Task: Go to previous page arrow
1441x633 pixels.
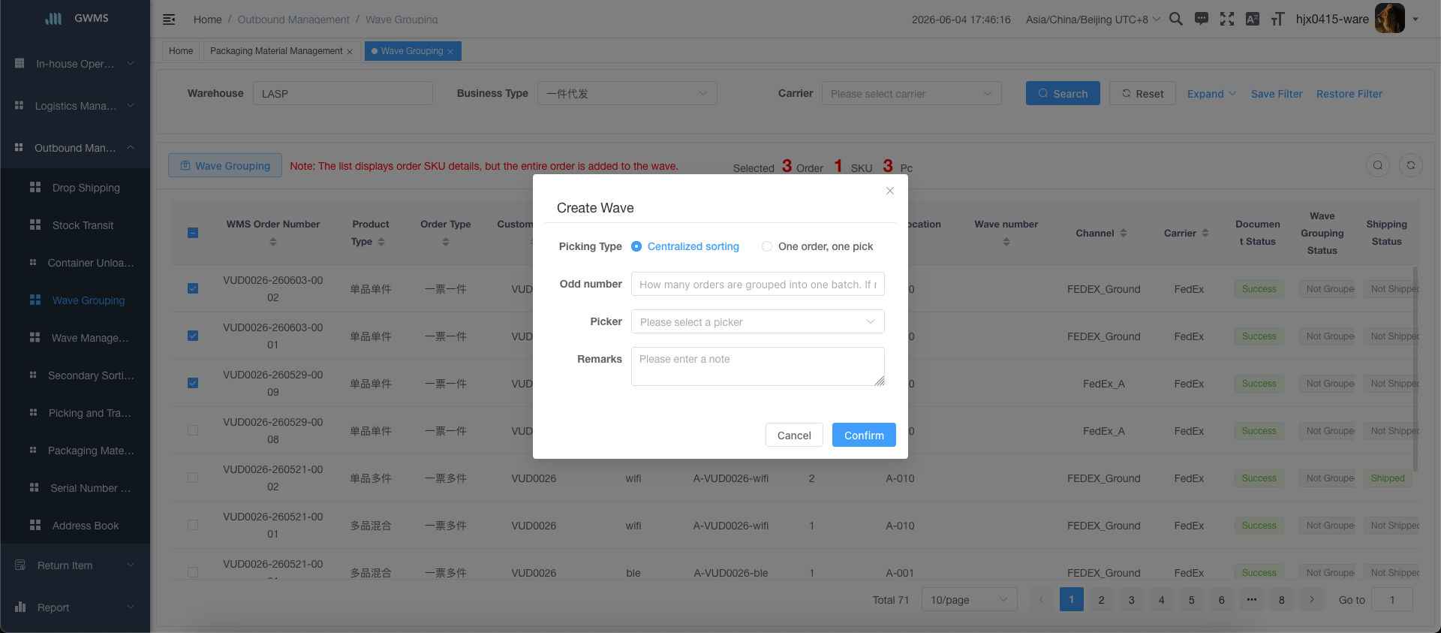Action: [x=1041, y=599]
